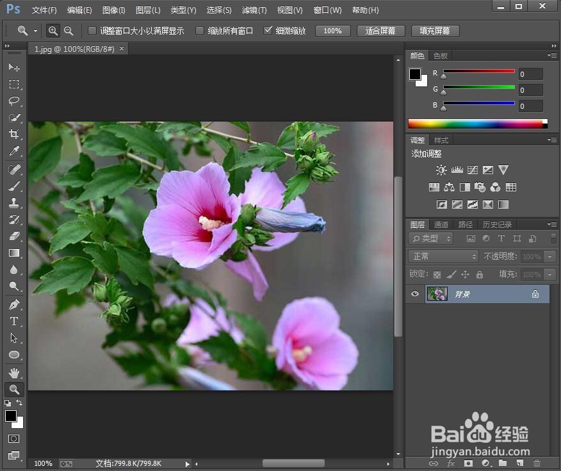Select the Path Selection tool
This screenshot has width=561, height=471.
coord(14,338)
